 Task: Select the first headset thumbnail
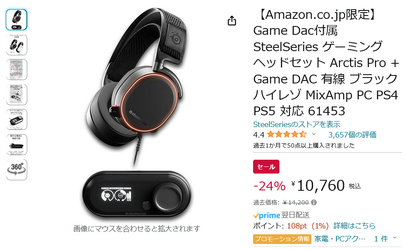tap(17, 20)
